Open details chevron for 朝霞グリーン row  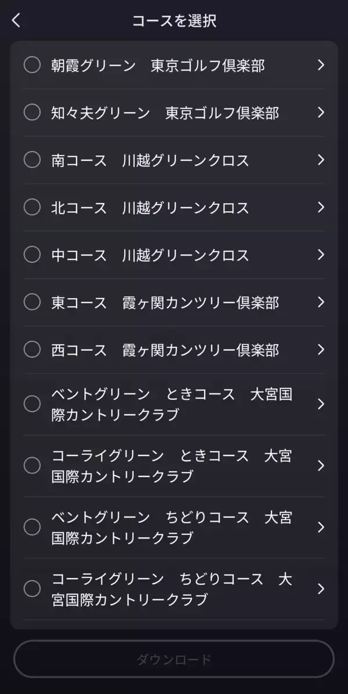(321, 65)
